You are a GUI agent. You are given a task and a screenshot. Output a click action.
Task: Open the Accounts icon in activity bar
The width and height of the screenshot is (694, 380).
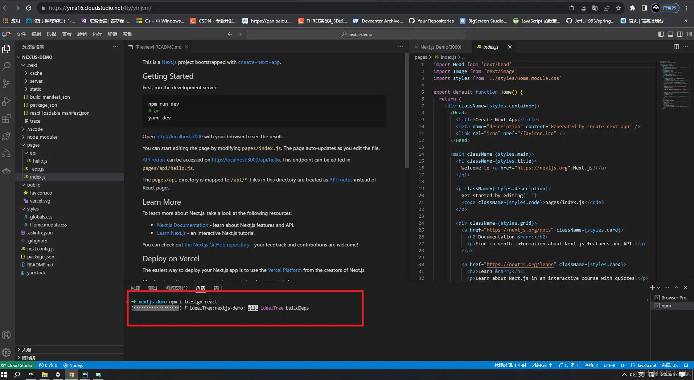point(6,335)
